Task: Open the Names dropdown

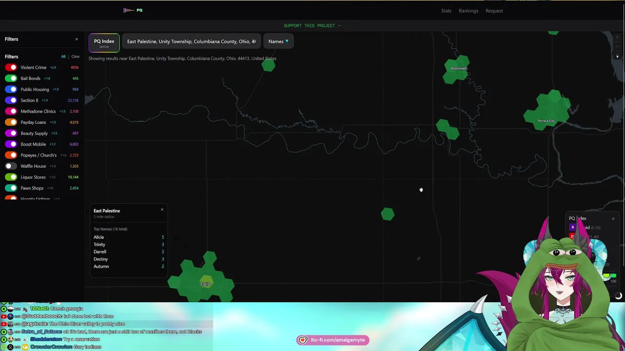Action: (x=278, y=41)
